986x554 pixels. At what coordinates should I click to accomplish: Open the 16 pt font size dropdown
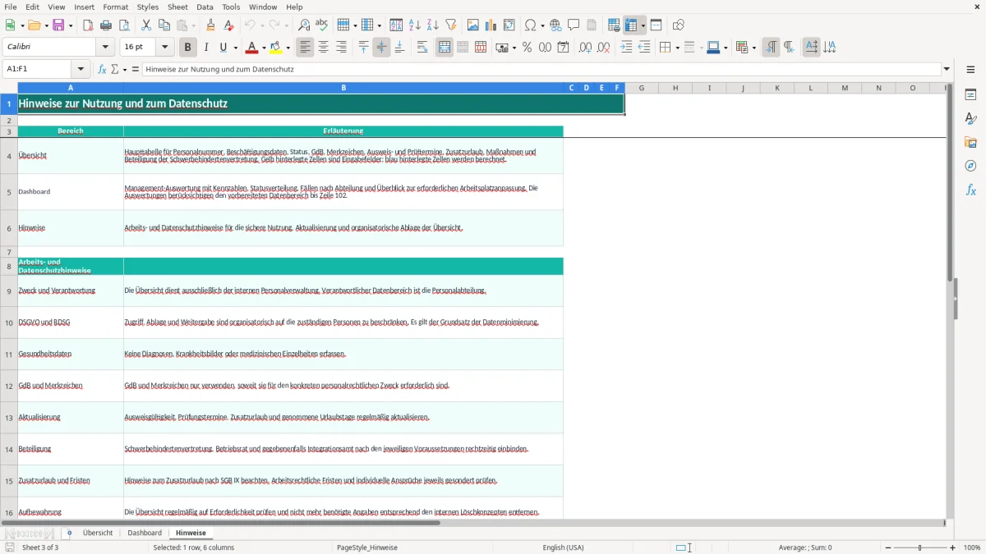pos(164,48)
